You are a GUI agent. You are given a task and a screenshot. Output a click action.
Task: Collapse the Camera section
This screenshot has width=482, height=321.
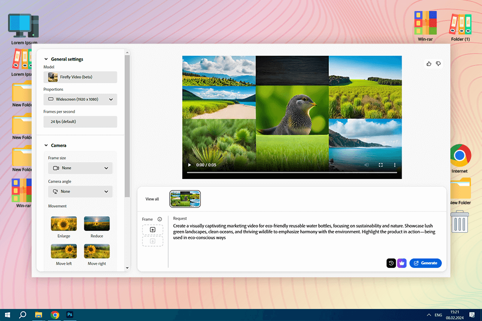click(46, 145)
